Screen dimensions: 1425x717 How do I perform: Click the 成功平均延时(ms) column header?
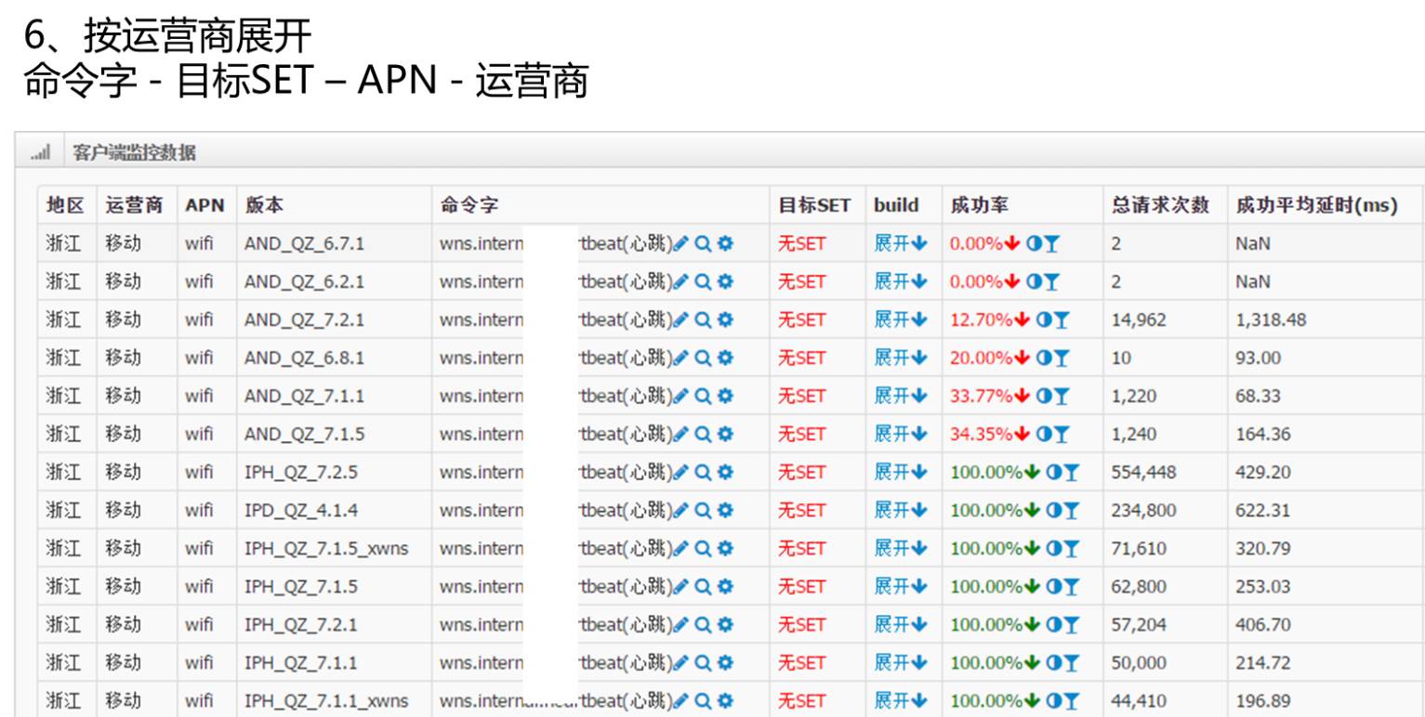point(1316,205)
